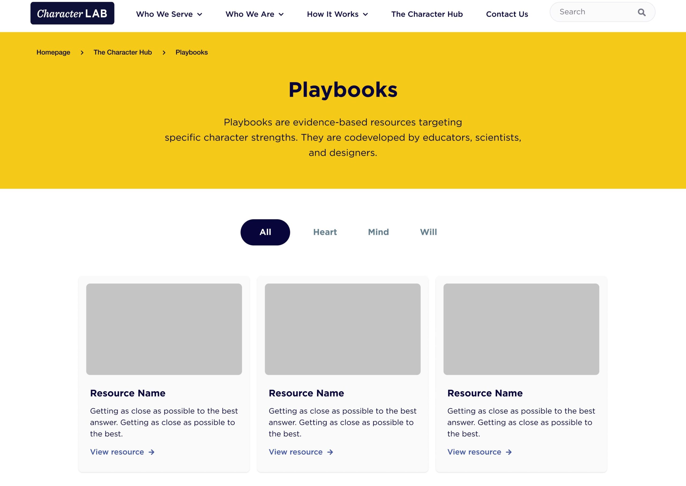Image resolution: width=686 pixels, height=486 pixels.
Task: Open the Contact Us page
Action: tap(507, 14)
